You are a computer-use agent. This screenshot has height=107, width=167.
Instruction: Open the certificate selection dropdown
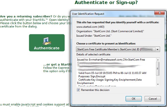tap(118, 49)
